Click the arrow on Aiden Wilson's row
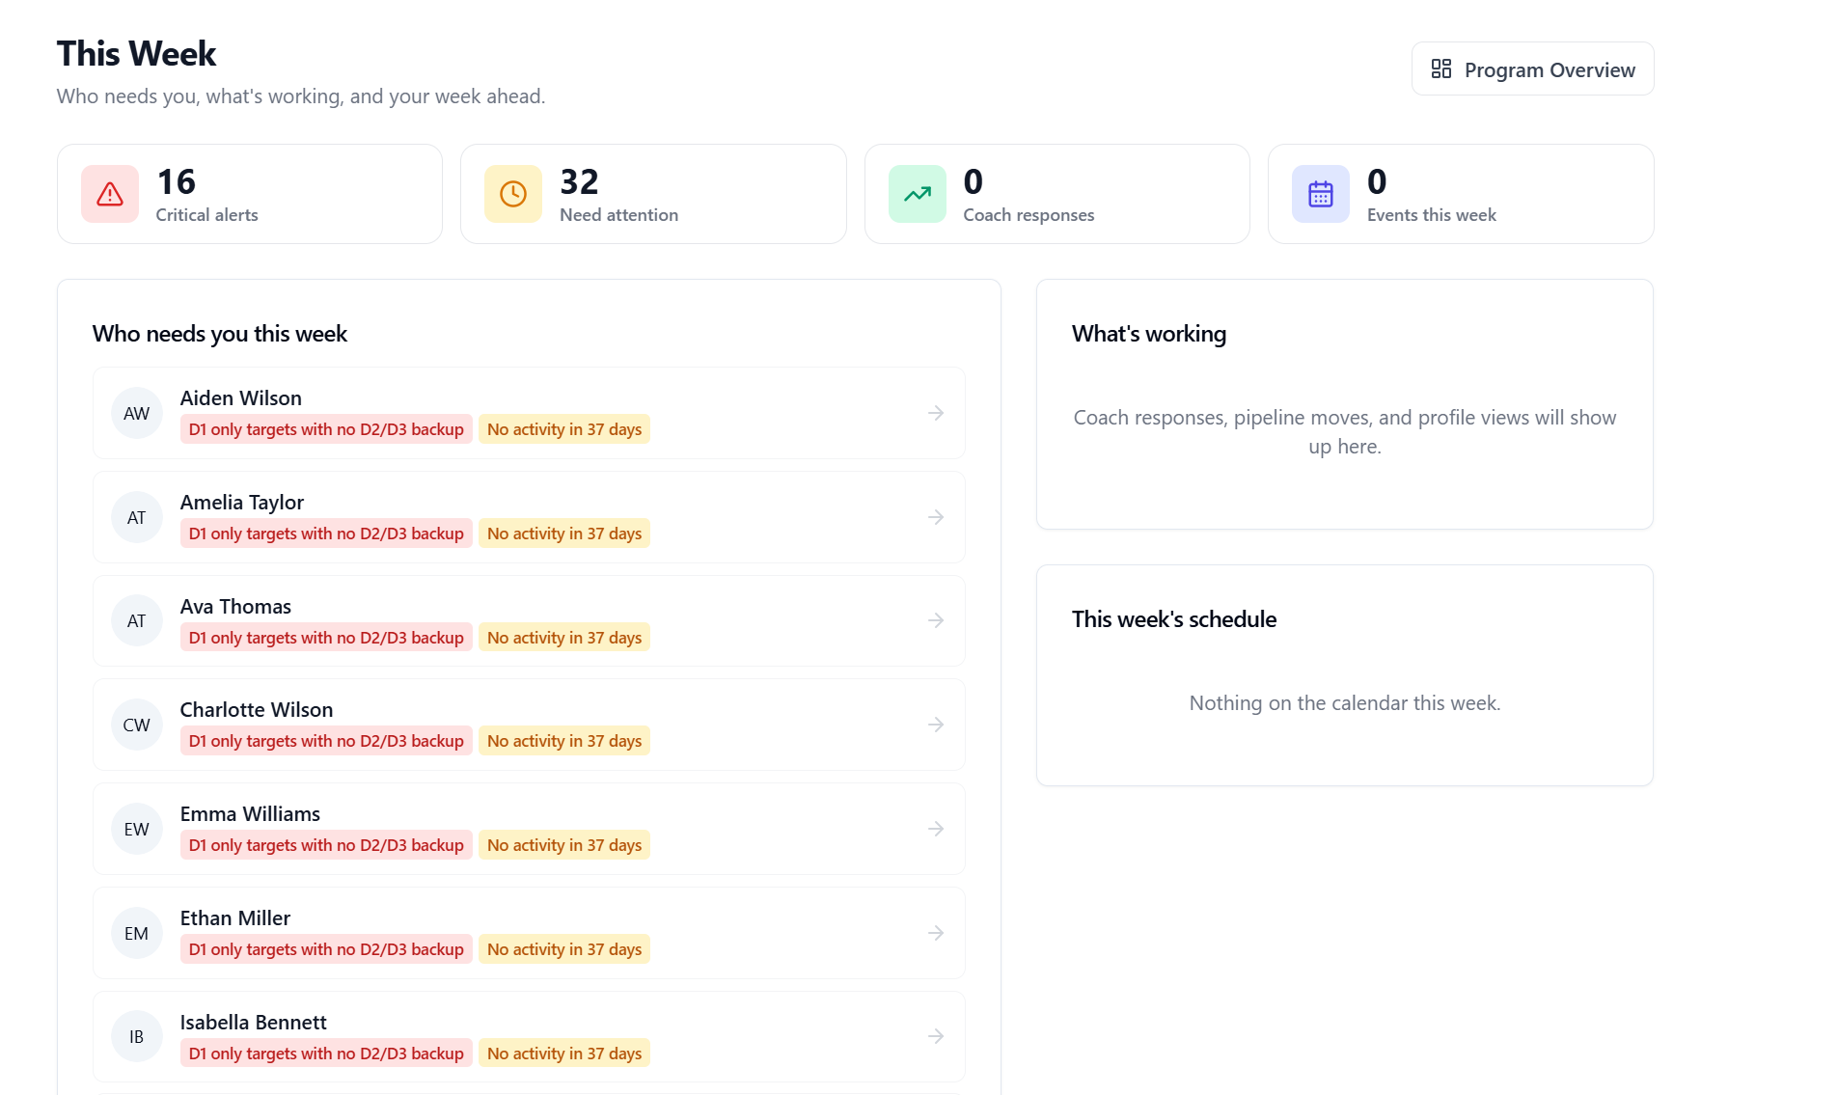 tap(936, 413)
